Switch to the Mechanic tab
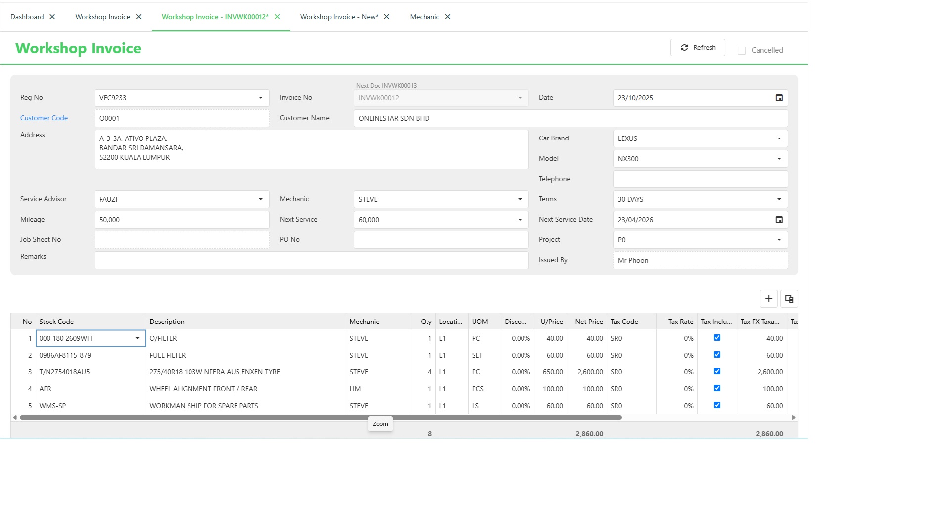Image resolution: width=950 pixels, height=506 pixels. click(425, 17)
